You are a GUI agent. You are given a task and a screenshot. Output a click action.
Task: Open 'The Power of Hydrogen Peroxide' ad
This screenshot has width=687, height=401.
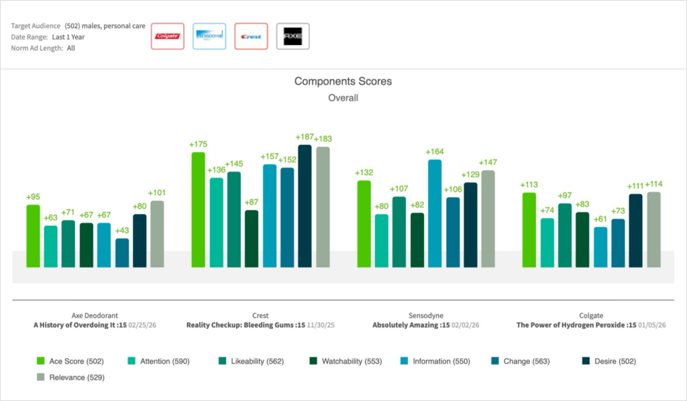pyautogui.click(x=570, y=325)
